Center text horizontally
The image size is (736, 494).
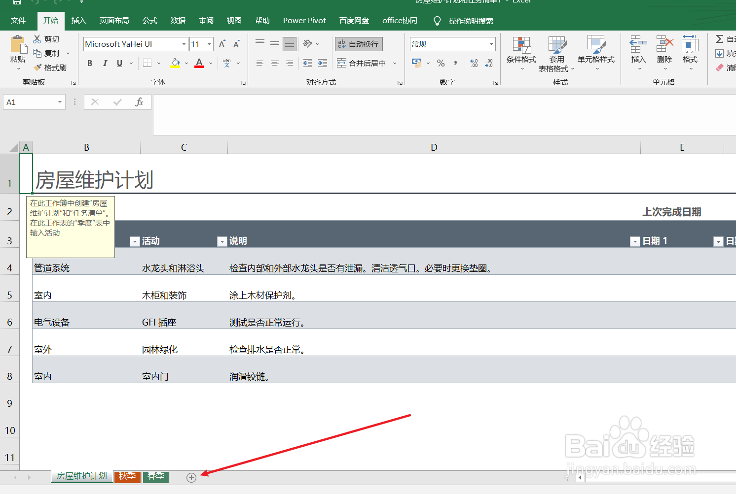[x=275, y=63]
